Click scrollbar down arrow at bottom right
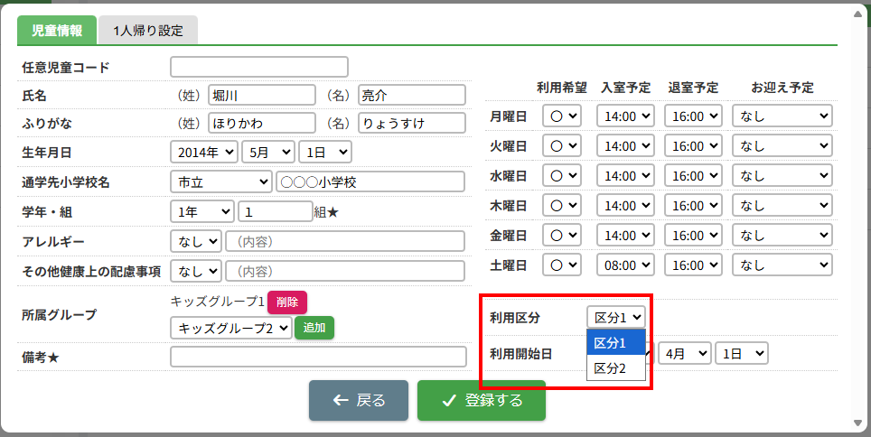 pos(858,423)
